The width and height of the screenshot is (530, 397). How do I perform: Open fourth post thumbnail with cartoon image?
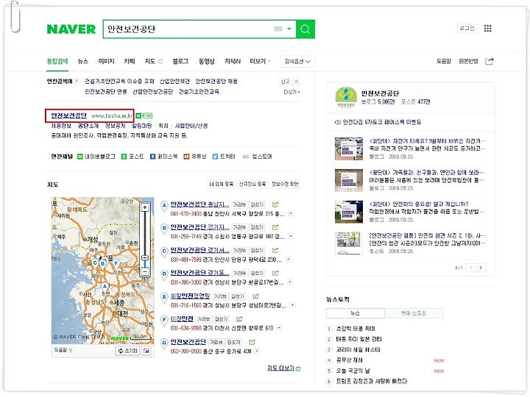349,243
